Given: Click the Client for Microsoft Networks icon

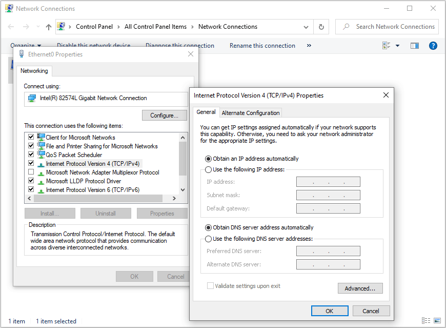Looking at the screenshot, I should [41, 137].
